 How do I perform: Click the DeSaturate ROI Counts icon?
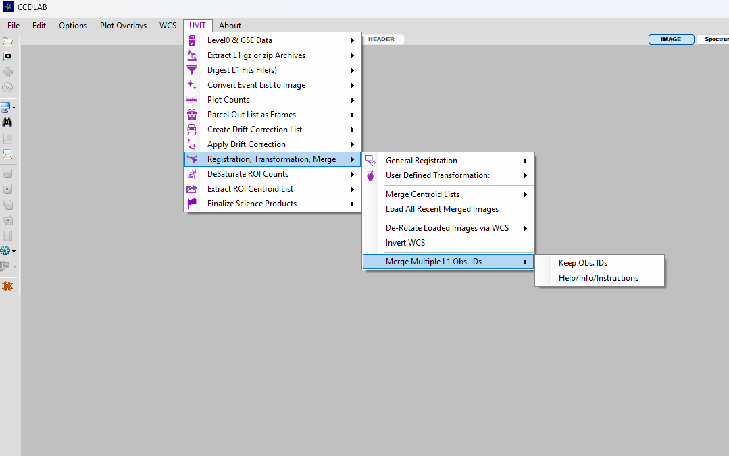[192, 174]
